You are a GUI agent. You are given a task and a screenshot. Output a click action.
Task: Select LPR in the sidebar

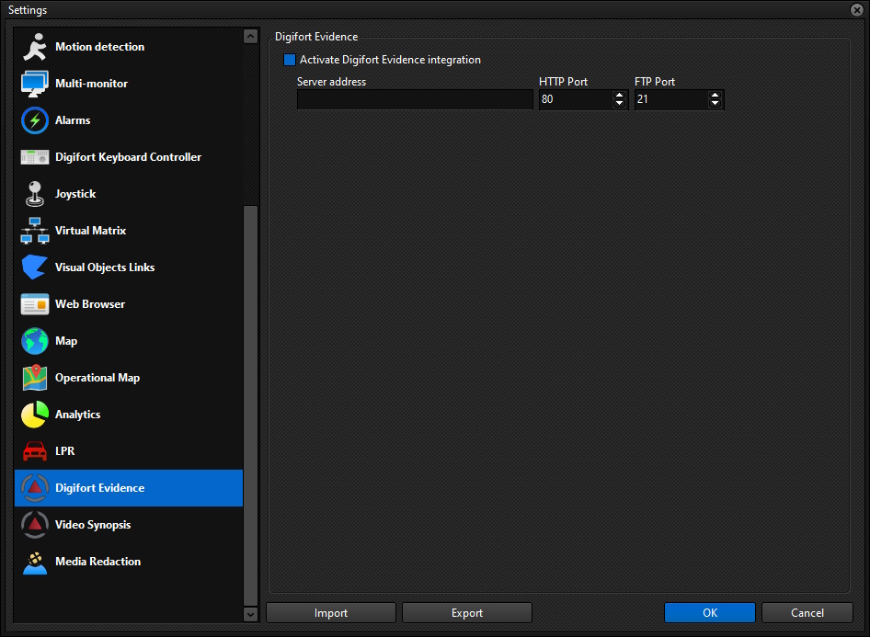129,451
